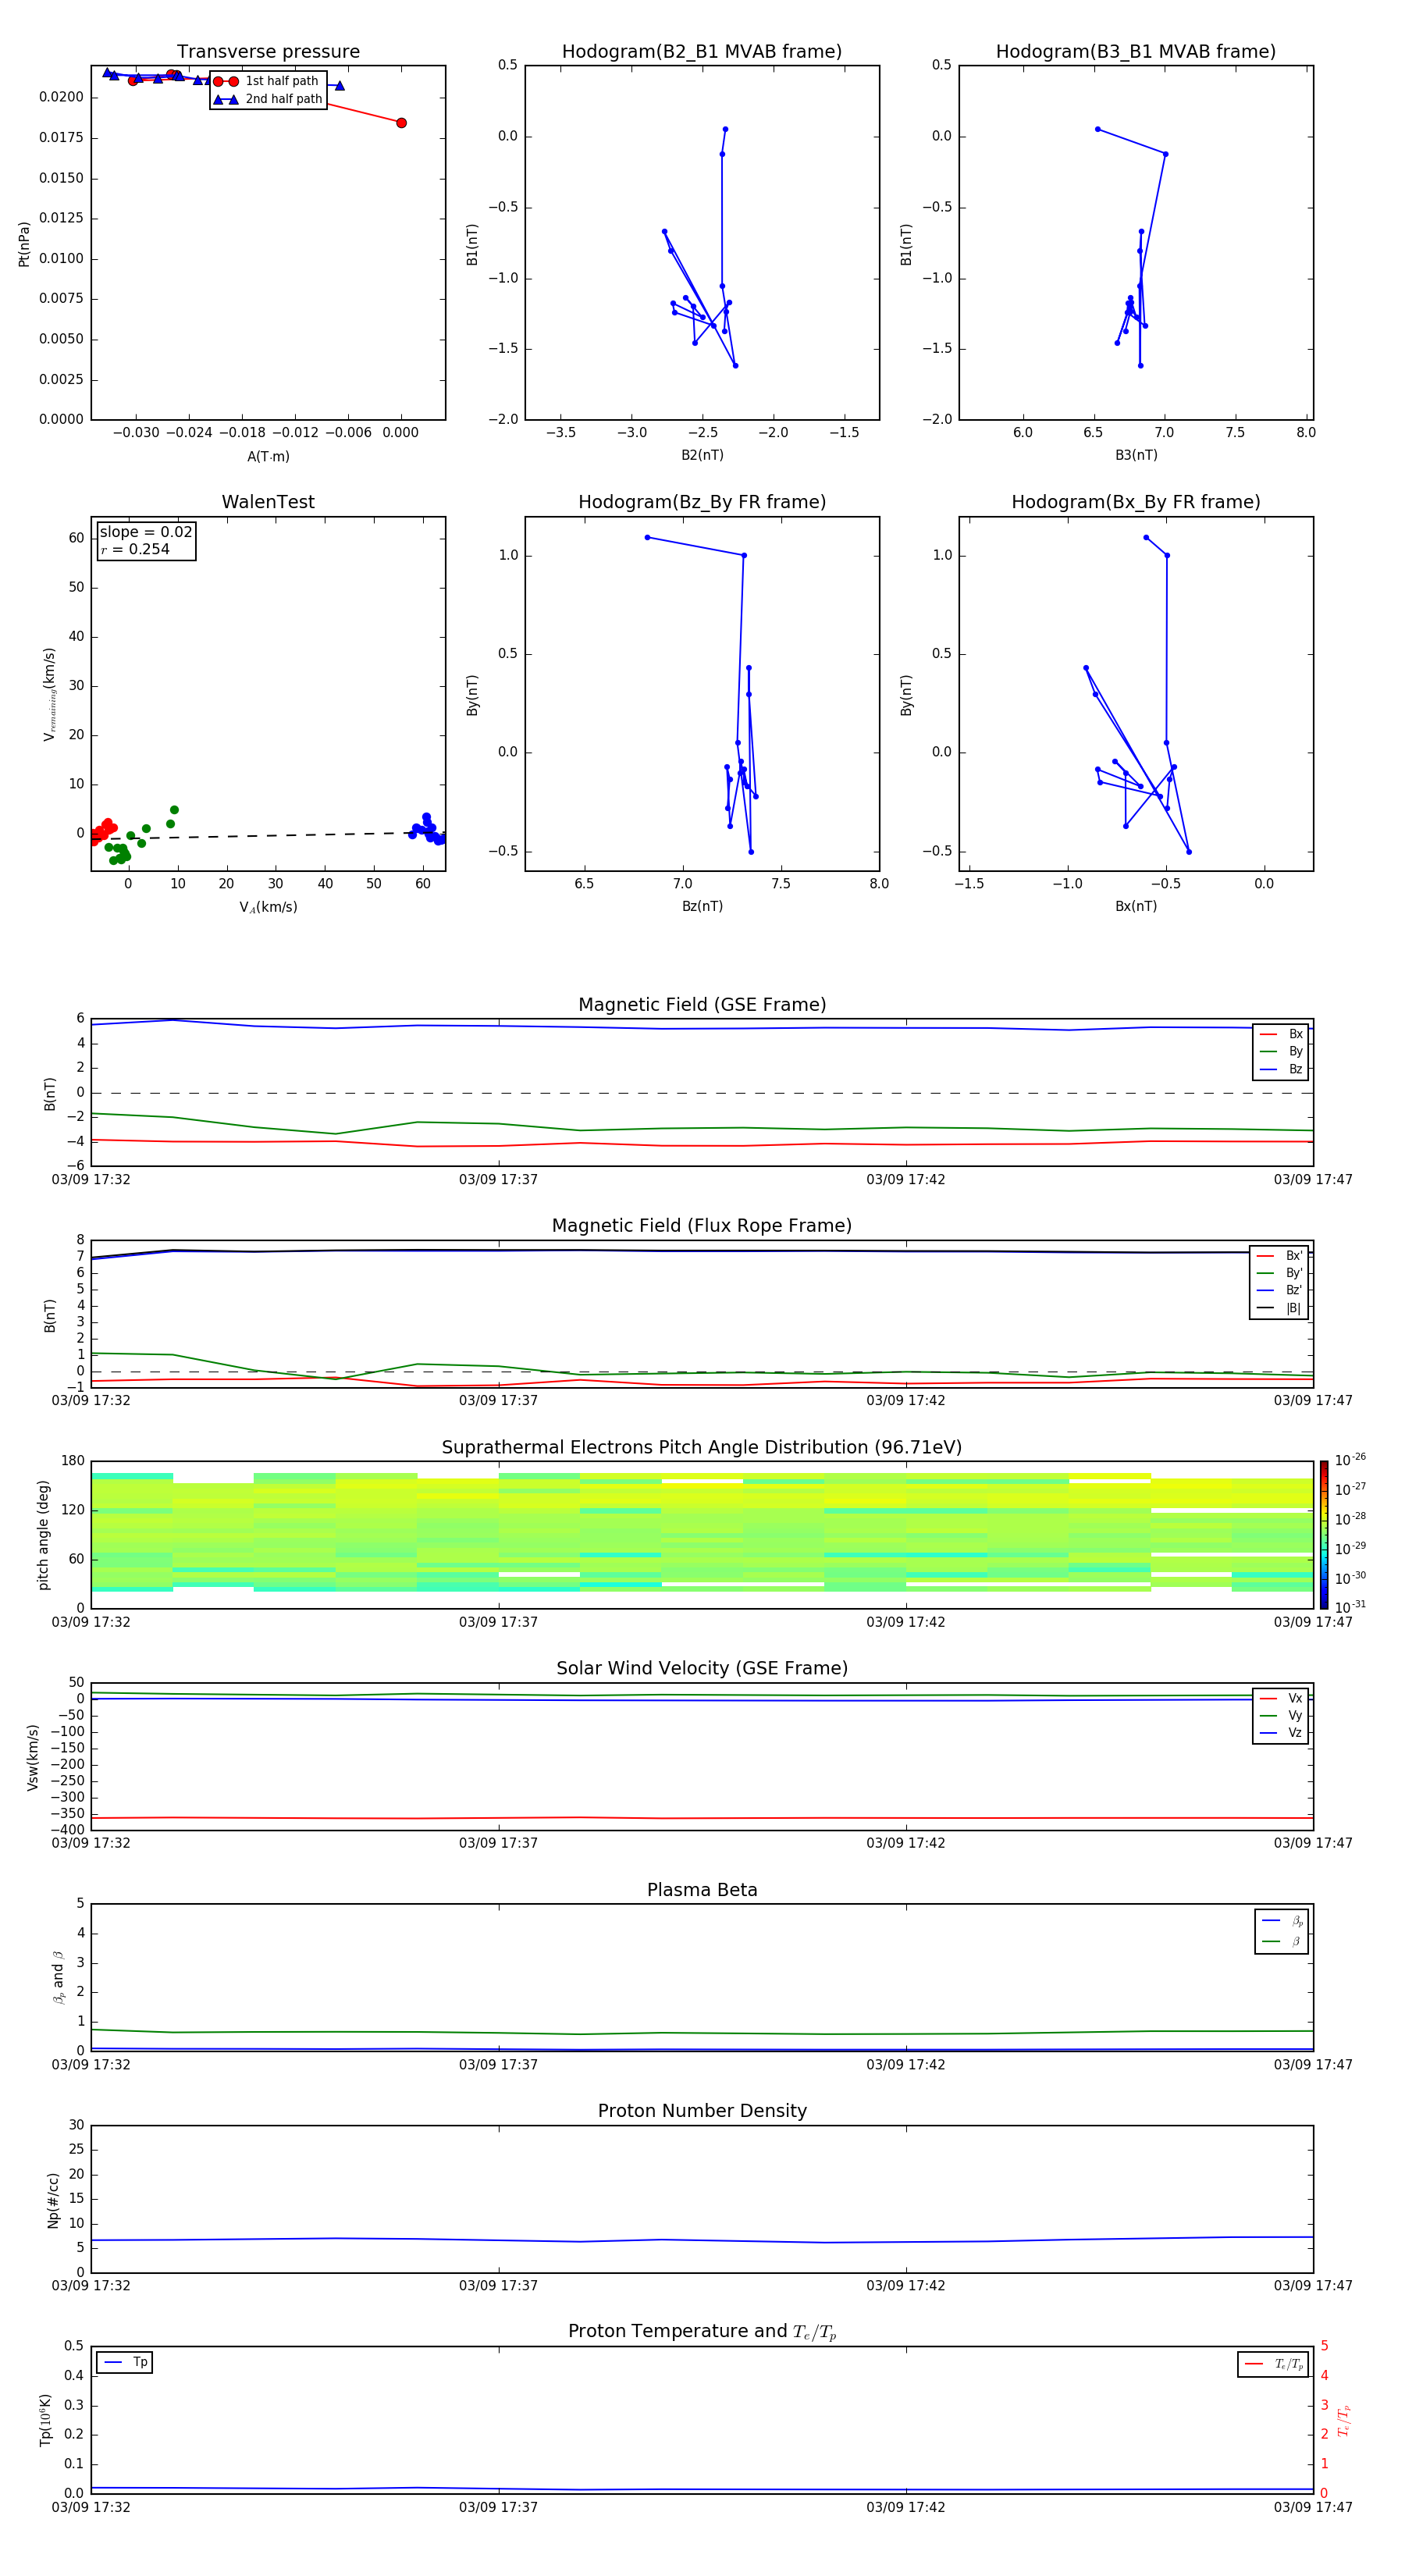The width and height of the screenshot is (1405, 2576).
Task: Click the 'B3(nT)' x-axis label
Action: pos(1136,455)
